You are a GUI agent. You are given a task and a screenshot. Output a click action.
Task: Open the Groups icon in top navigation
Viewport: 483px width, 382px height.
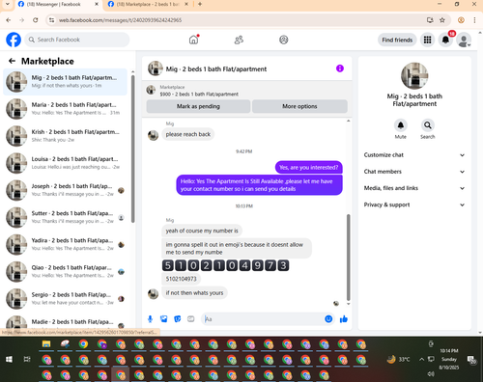(284, 40)
